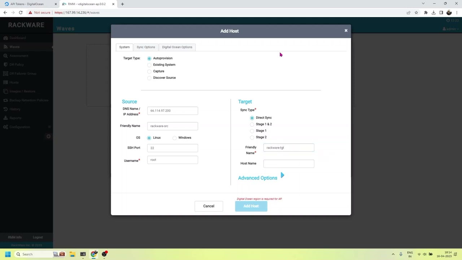The image size is (462, 260).
Task: Select the Stage 2 sync type
Action: click(252, 138)
